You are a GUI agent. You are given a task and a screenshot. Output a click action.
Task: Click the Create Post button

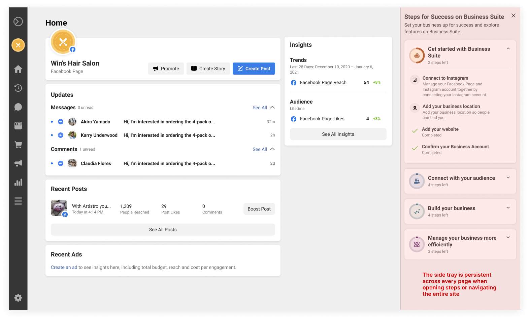coord(254,69)
